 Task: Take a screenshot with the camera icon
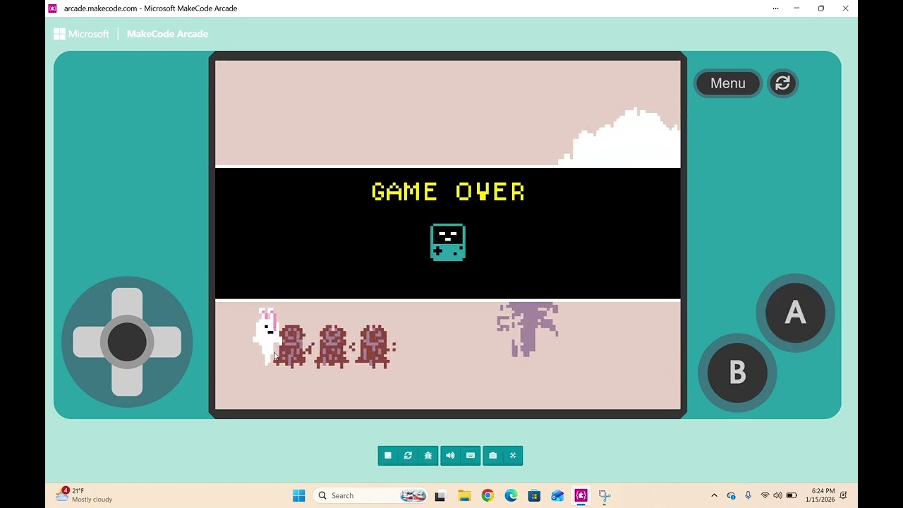click(x=492, y=456)
